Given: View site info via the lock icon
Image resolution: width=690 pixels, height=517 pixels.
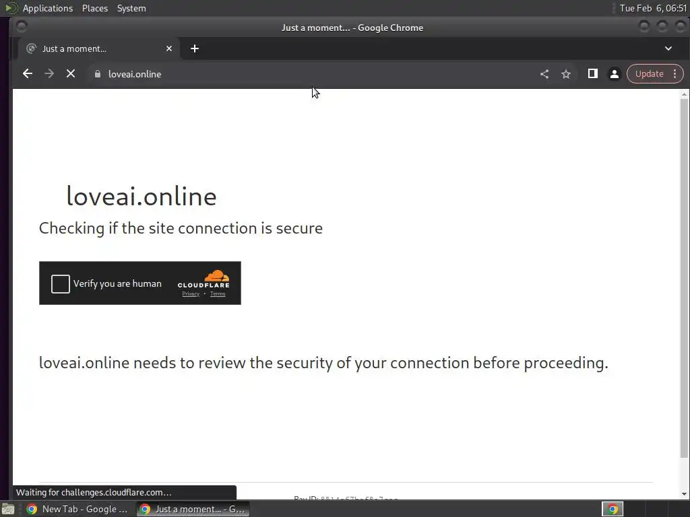Looking at the screenshot, I should (x=98, y=74).
